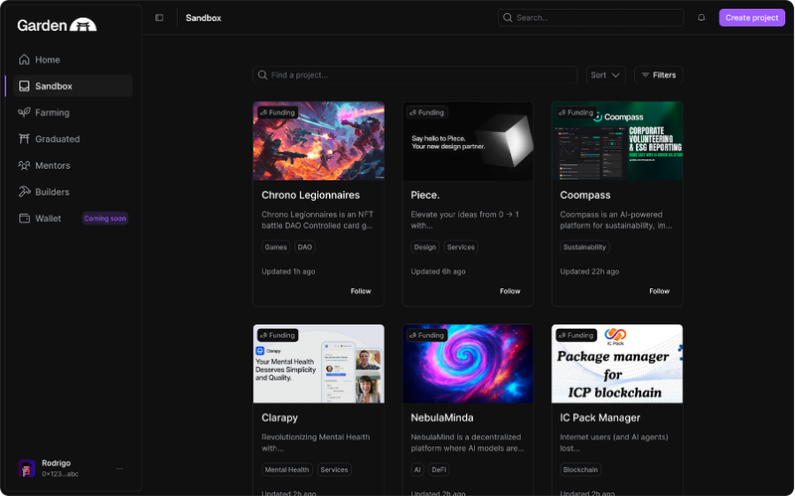Click the Create project button
The height and width of the screenshot is (496, 795).
click(751, 18)
